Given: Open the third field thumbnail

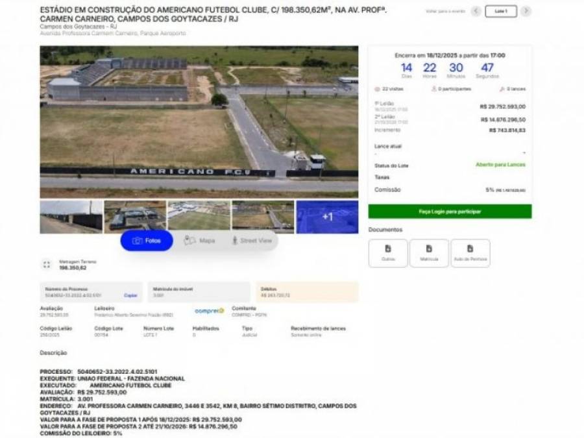Looking at the screenshot, I should (199, 217).
